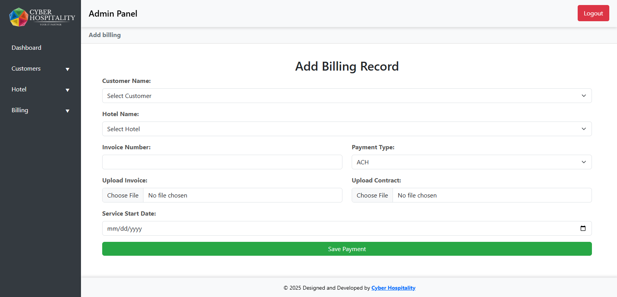Open the Select Hotel dropdown
This screenshot has width=617, height=297.
(x=346, y=129)
